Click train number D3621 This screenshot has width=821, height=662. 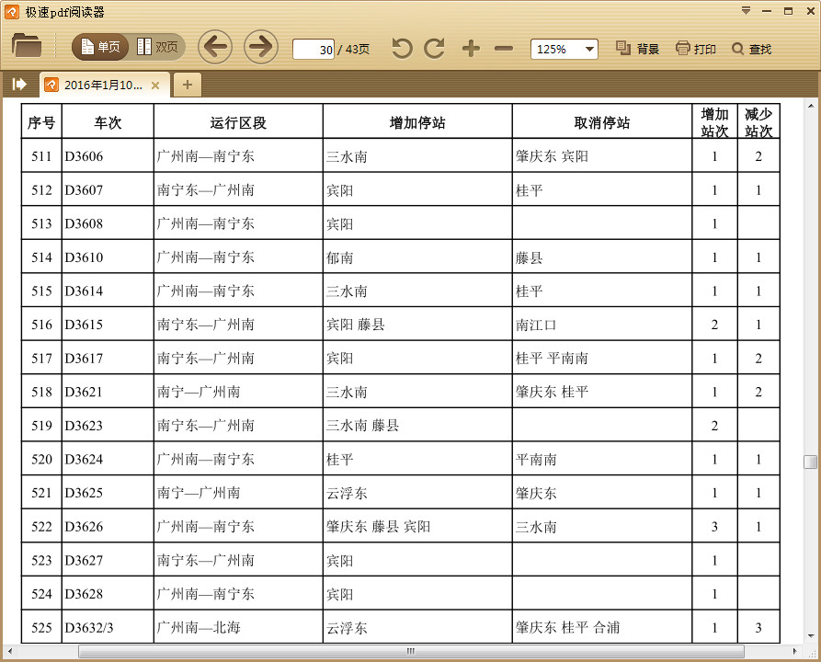[84, 392]
